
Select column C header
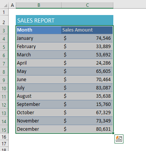[x=87, y=5]
